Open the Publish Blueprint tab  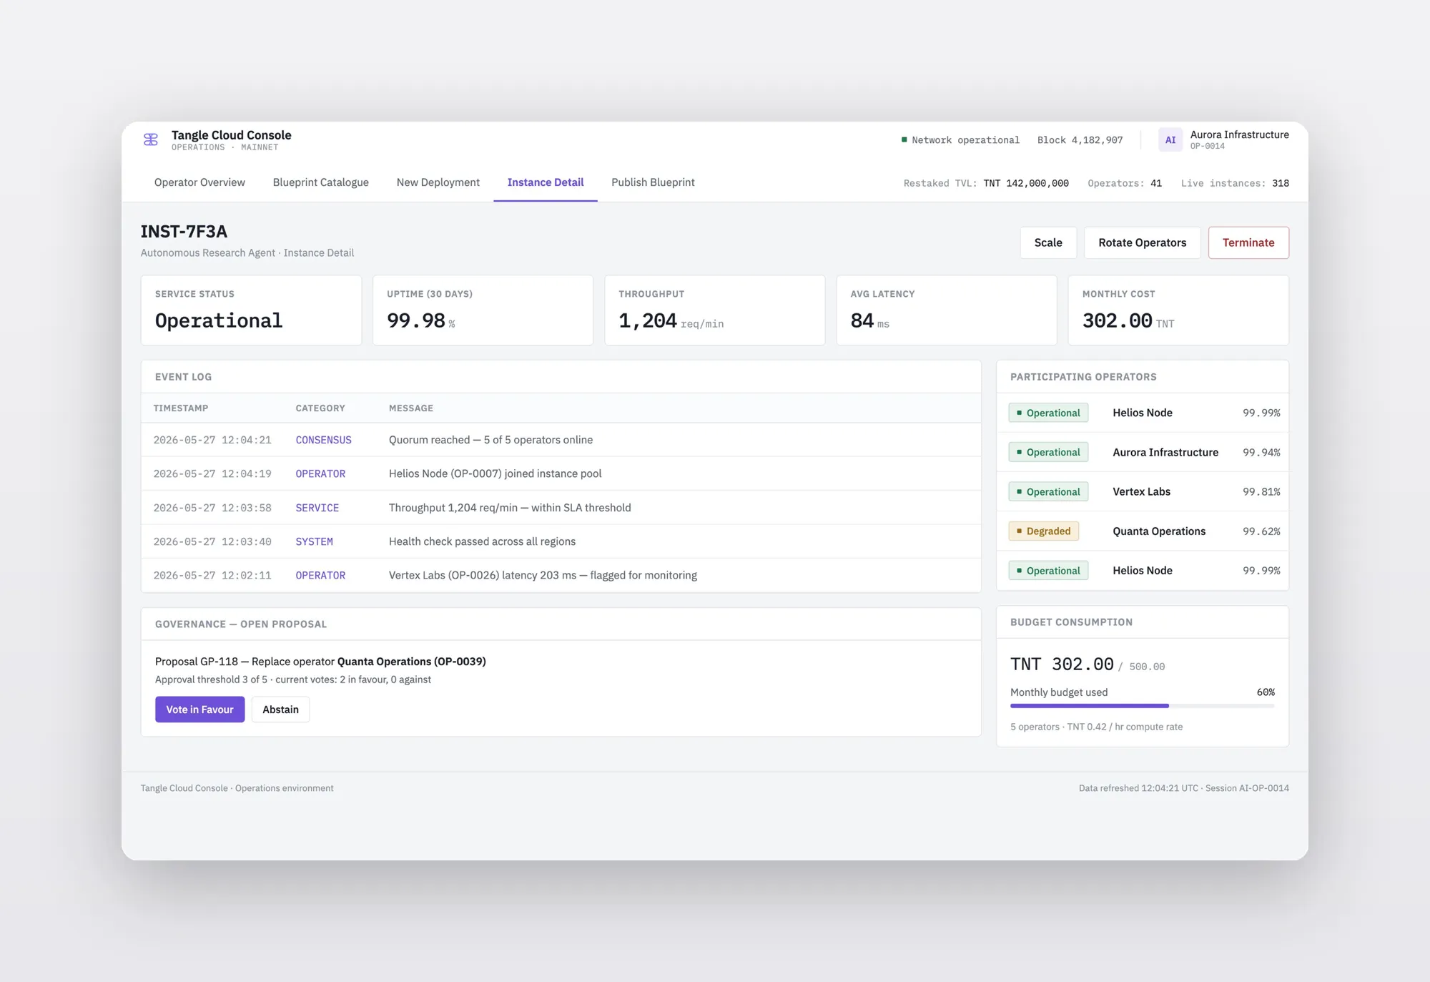(x=653, y=182)
